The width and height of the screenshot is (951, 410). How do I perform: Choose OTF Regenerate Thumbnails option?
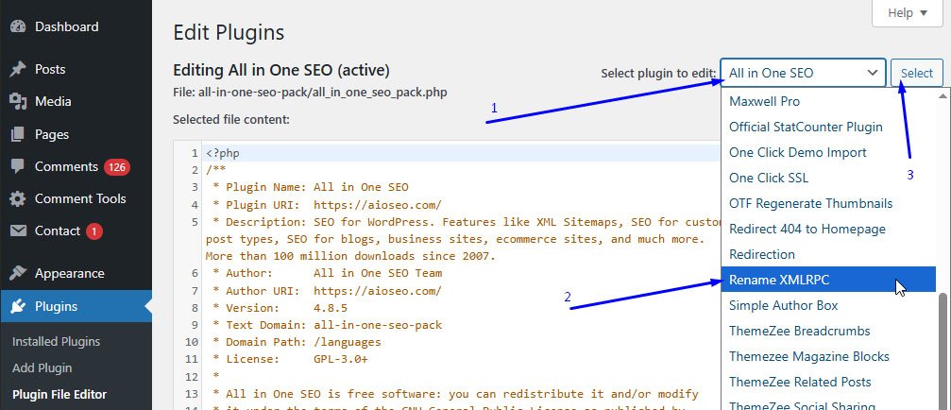(x=828, y=203)
